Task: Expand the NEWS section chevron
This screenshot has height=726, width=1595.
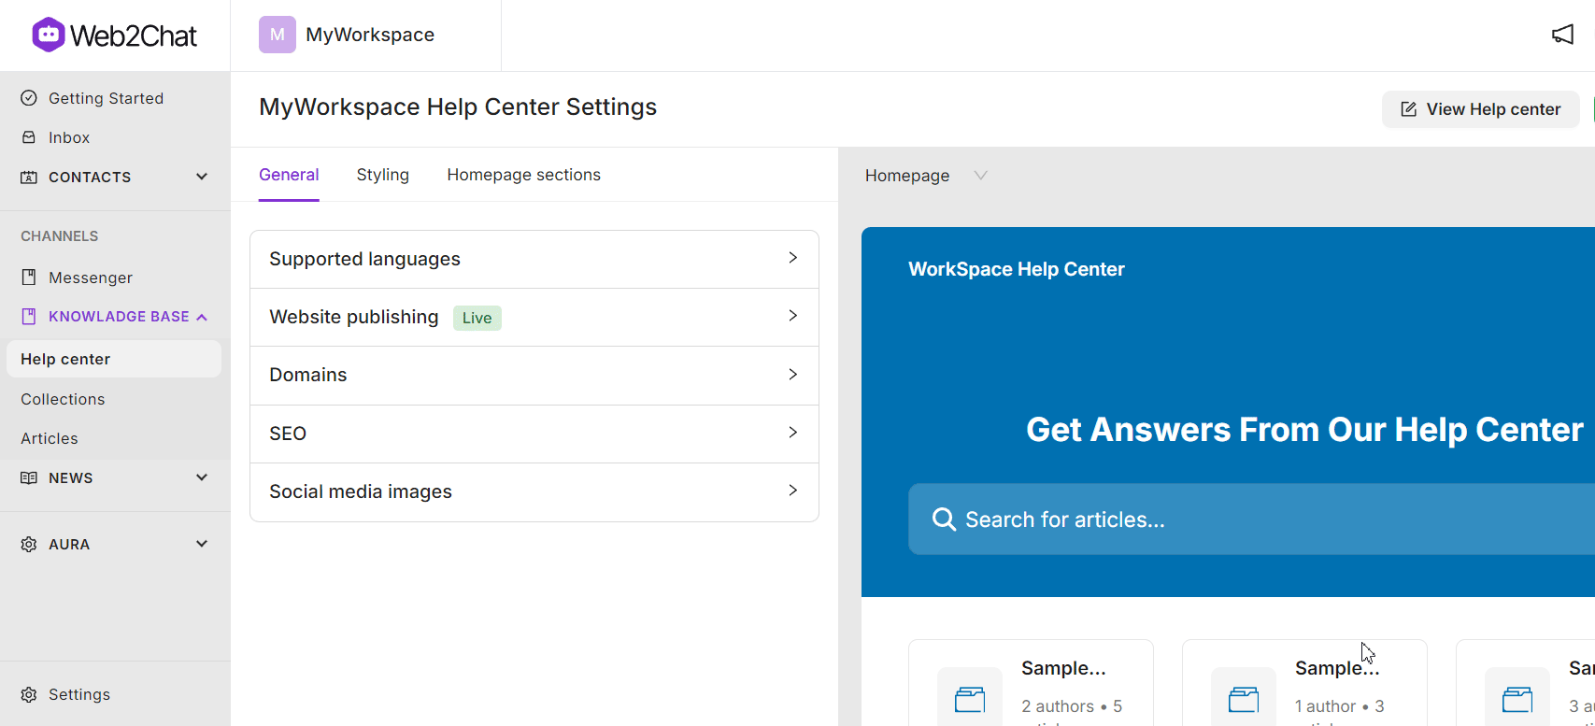Action: point(202,477)
